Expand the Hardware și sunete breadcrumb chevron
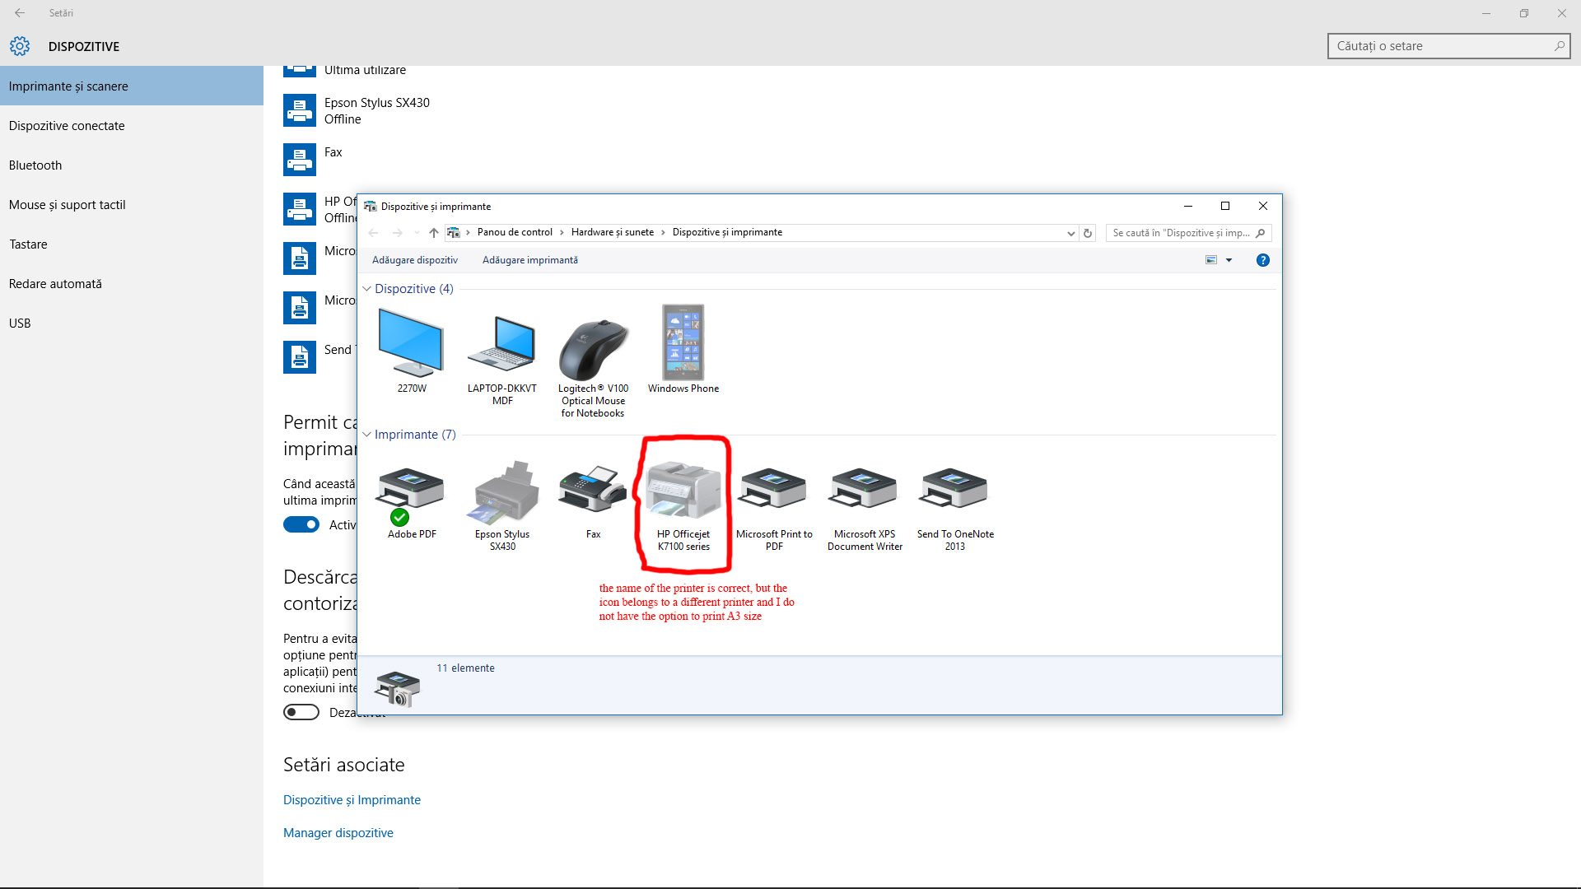 664,233
